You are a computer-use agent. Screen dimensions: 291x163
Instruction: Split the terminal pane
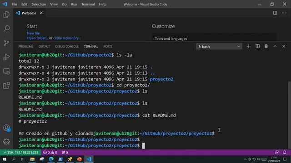coord(258,46)
